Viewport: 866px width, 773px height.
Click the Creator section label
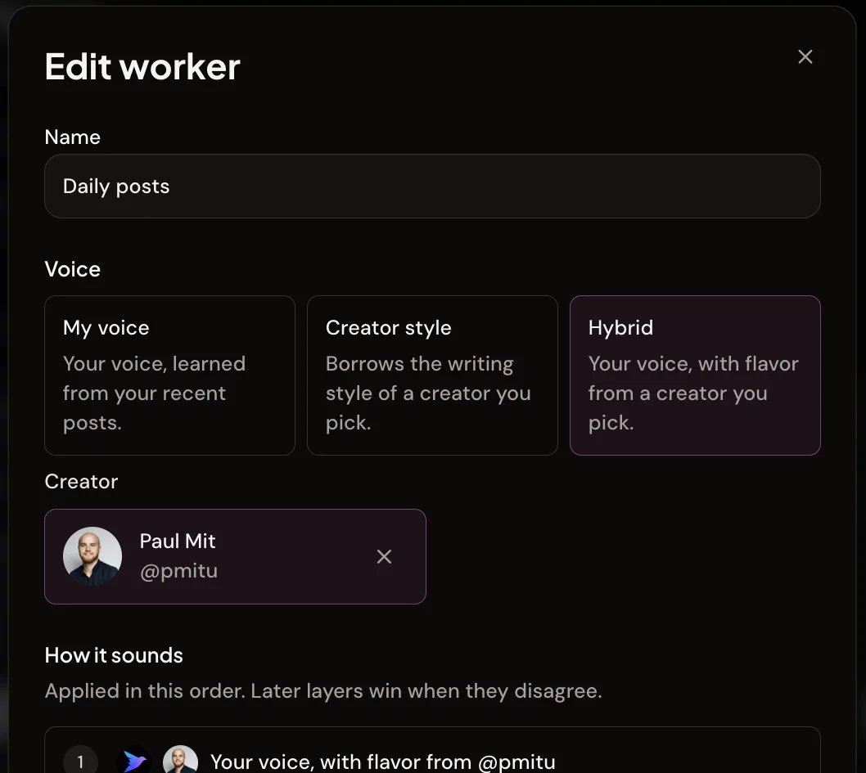click(x=81, y=482)
